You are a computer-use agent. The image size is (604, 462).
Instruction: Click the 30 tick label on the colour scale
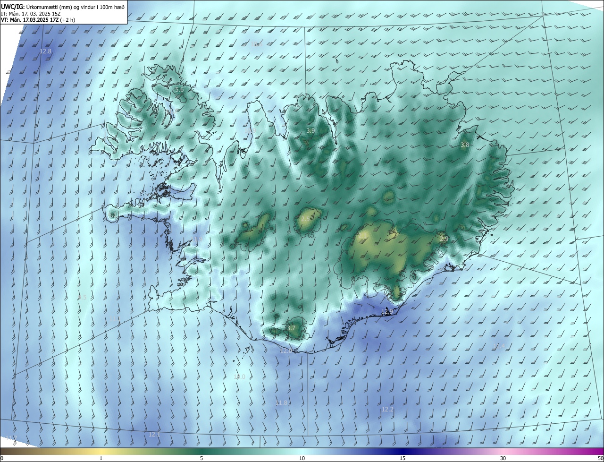pos(503,458)
